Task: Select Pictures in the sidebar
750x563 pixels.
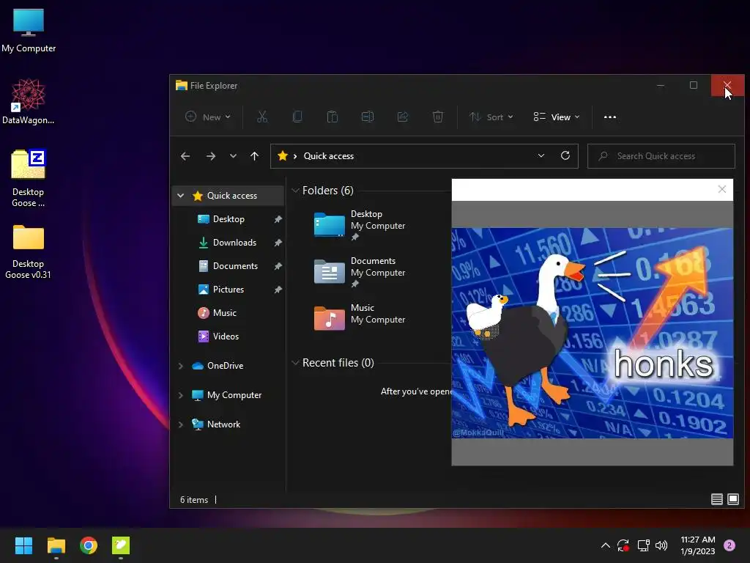Action: pyautogui.click(x=229, y=289)
